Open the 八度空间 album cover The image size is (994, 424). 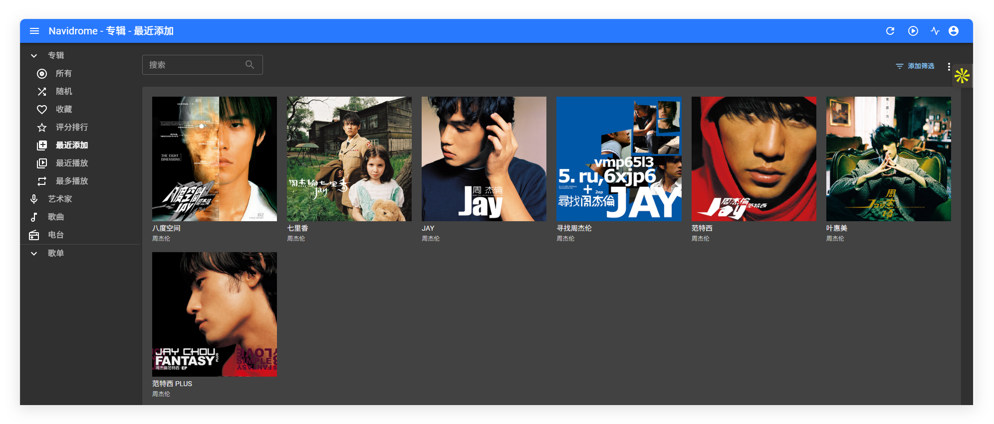pos(214,159)
